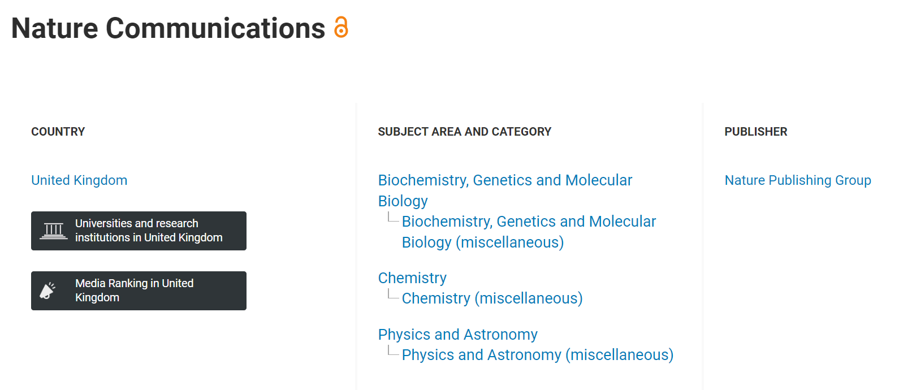Visit the Nature Publishing Group publisher link
The height and width of the screenshot is (390, 899).
tap(797, 180)
